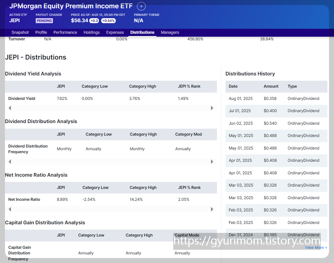Select the Jul 01, 2025 distribution date
This screenshot has height=263, width=334.
point(240,111)
